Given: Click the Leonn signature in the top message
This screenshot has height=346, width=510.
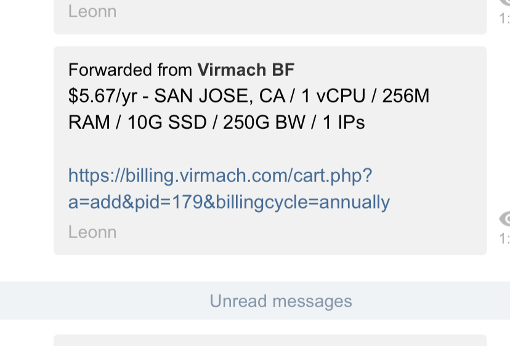Looking at the screenshot, I should pos(92,11).
